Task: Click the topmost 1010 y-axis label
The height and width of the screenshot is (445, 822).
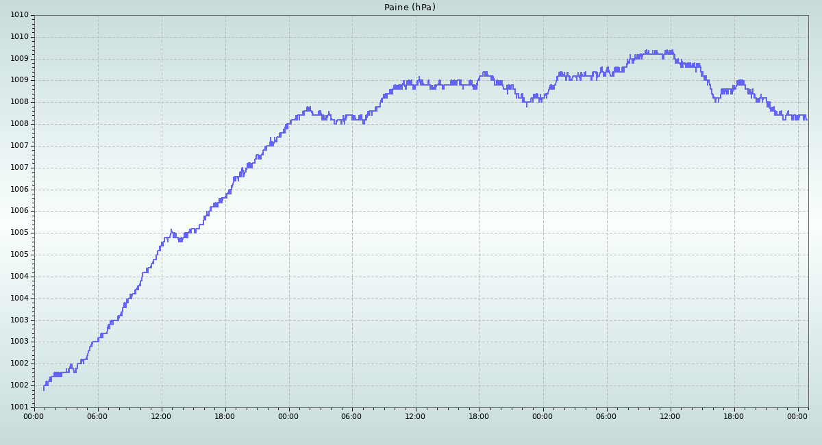Action: click(20, 15)
